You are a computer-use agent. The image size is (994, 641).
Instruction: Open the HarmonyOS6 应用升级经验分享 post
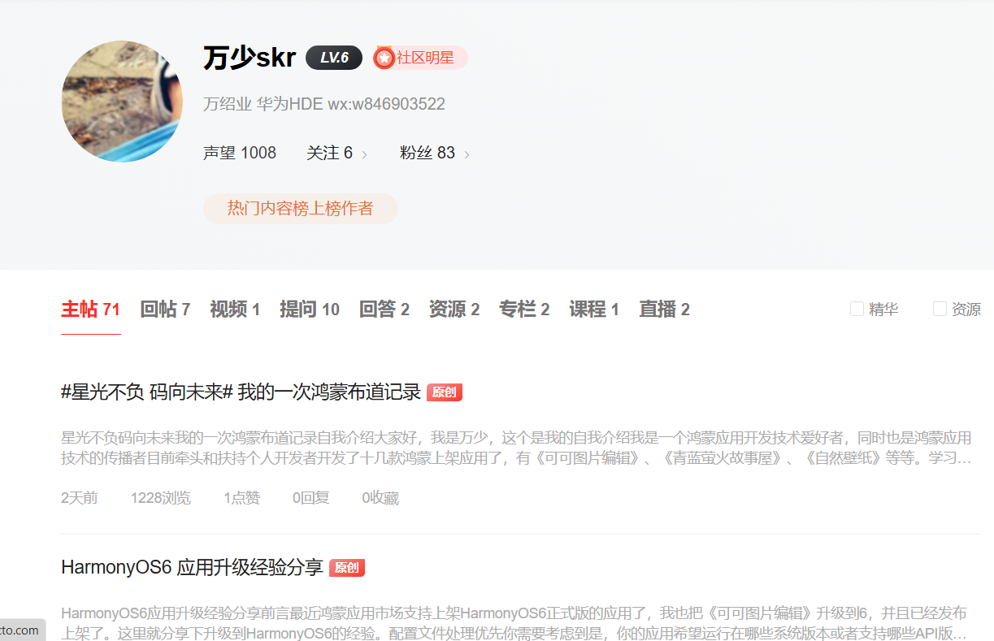pyautogui.click(x=192, y=568)
